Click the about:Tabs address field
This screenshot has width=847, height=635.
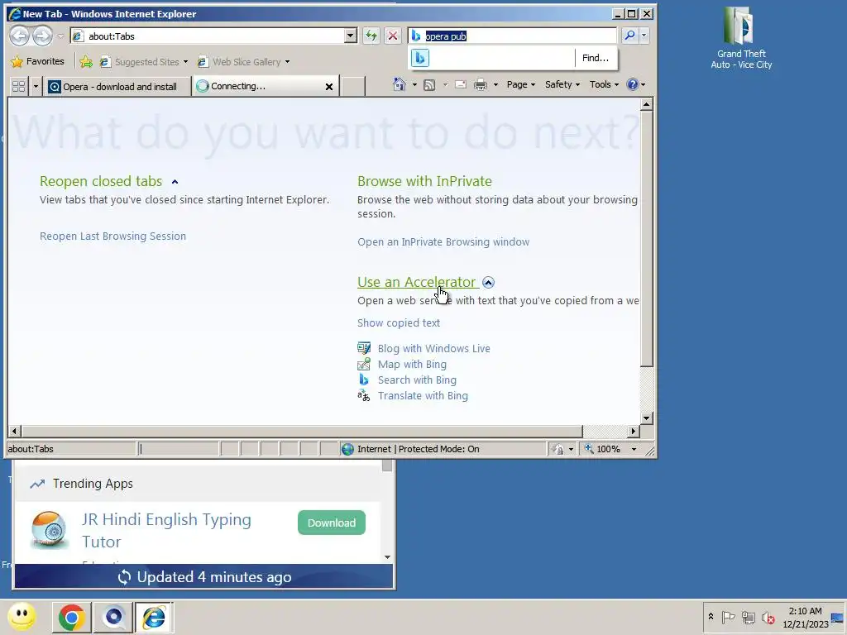(208, 36)
